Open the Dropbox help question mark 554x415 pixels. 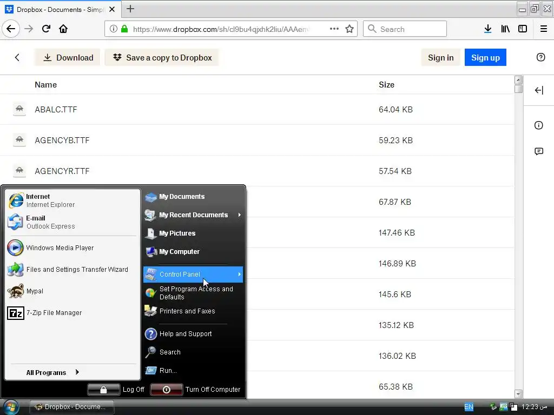click(540, 57)
